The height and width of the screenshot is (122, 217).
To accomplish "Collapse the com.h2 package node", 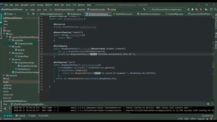I will (7, 37).
